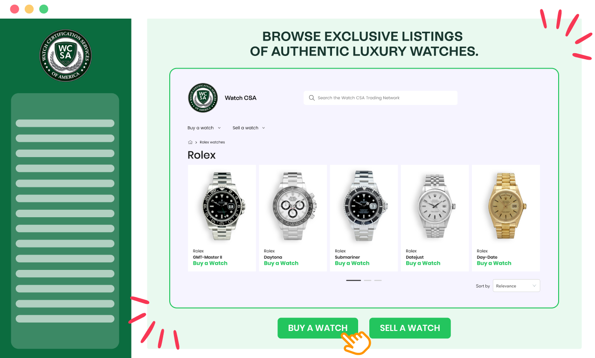Click the red window dot

click(14, 9)
